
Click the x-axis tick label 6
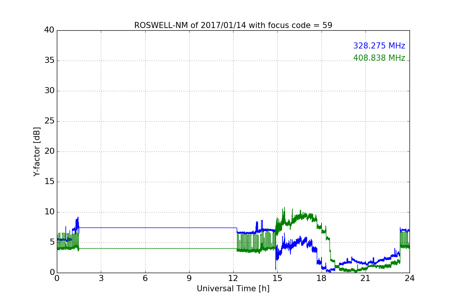pos(145,278)
